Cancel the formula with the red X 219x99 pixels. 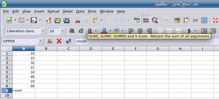pyautogui.click(x=59, y=41)
